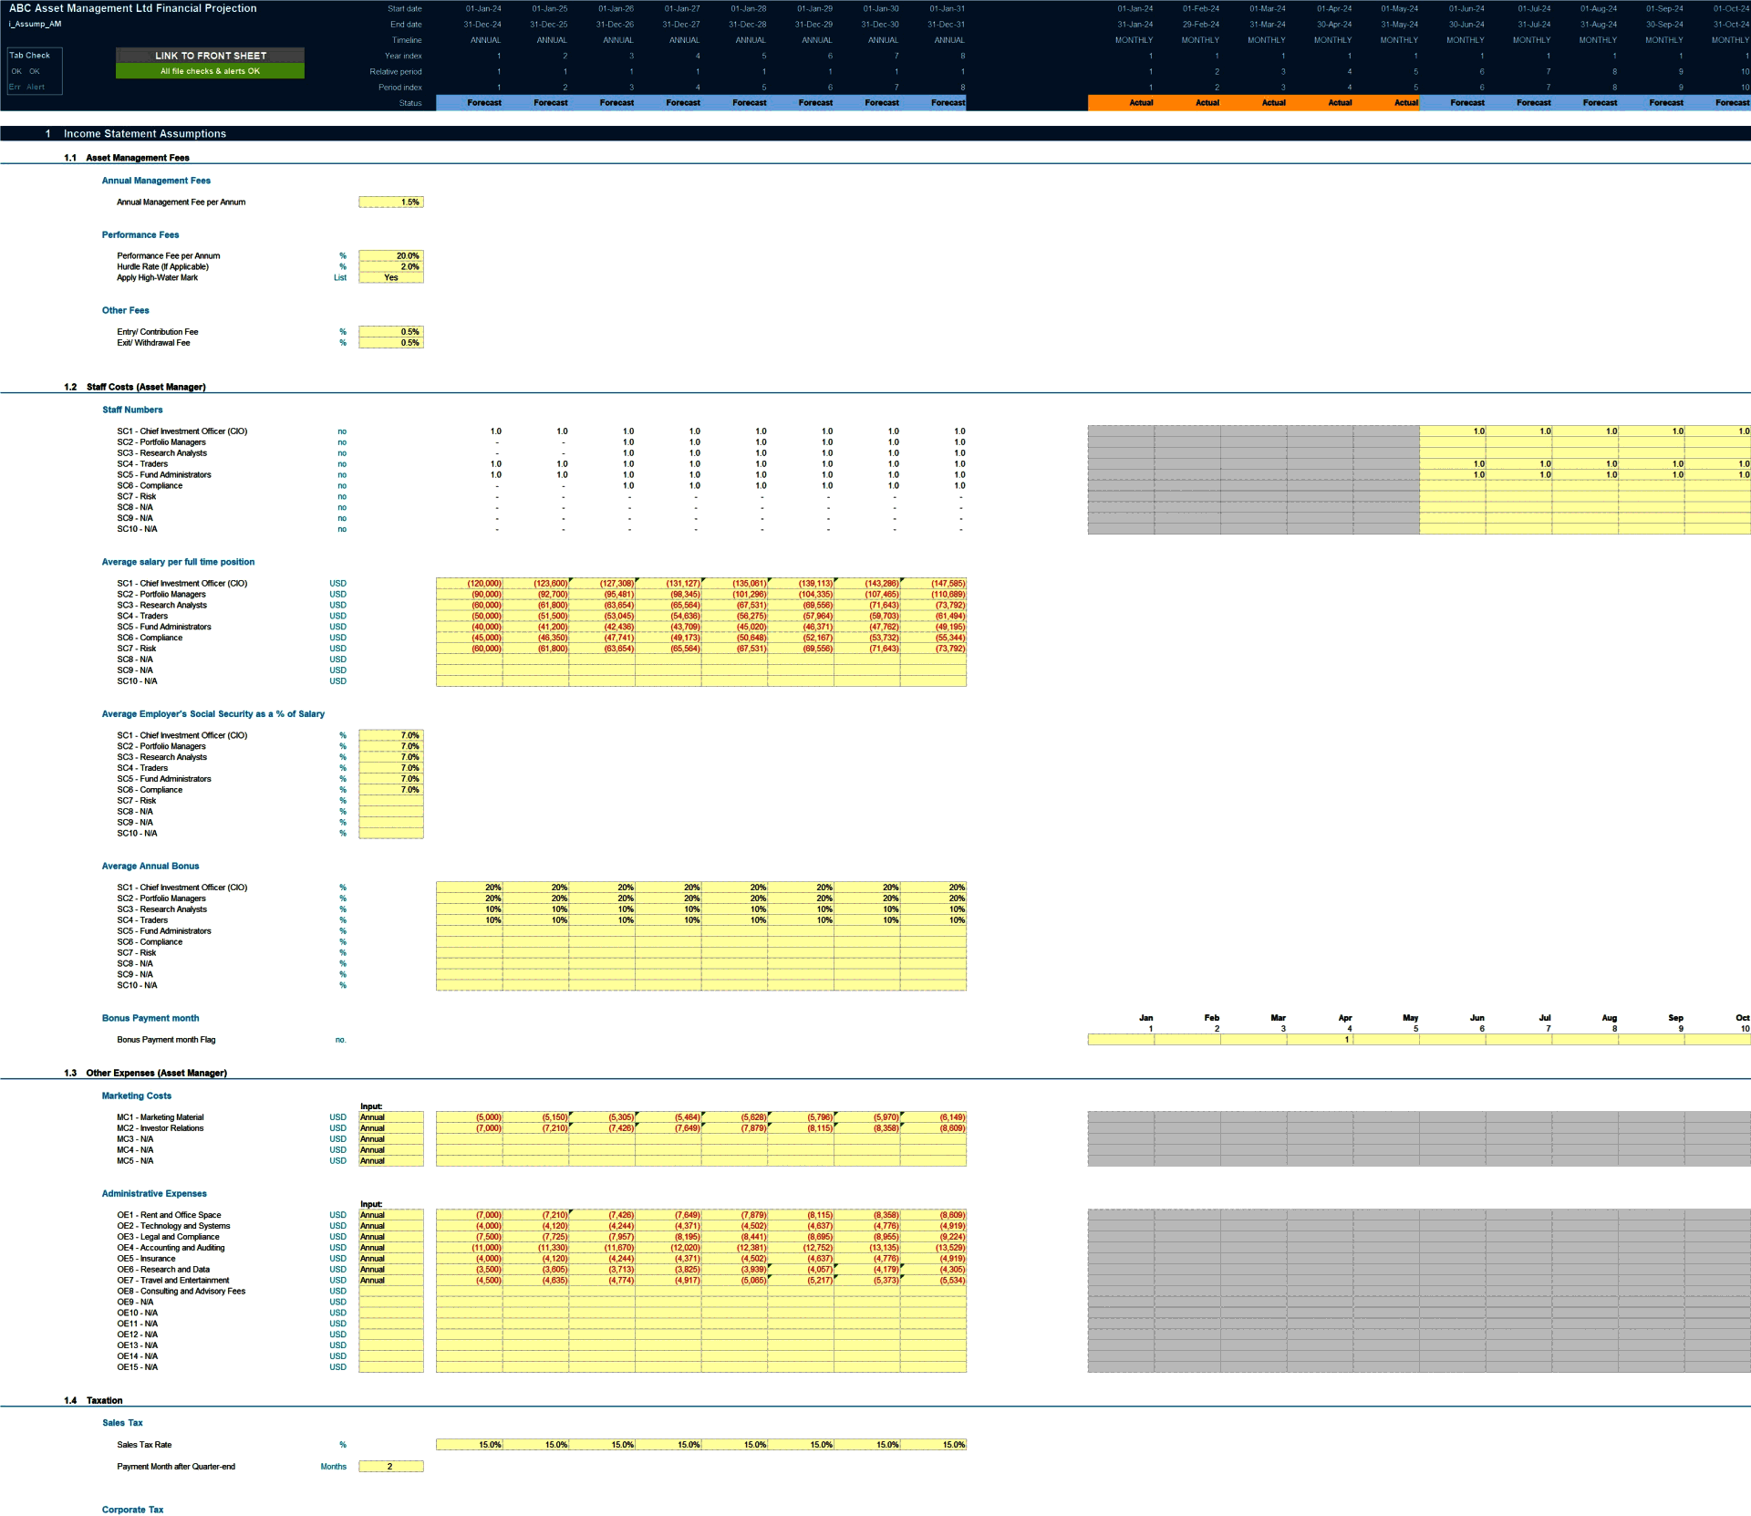Select the SC1 CIO social security 7.0% cell
Screen dimensions: 1751x1516
point(391,735)
